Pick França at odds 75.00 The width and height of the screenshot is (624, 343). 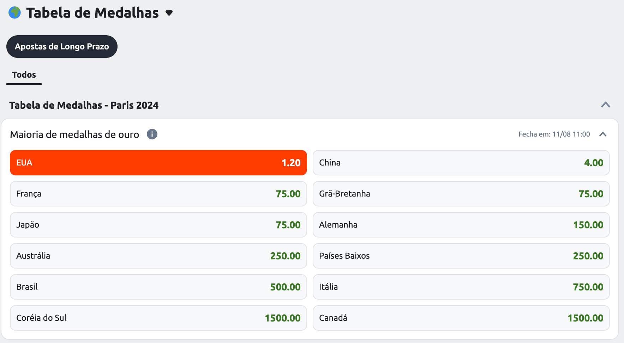[x=158, y=194]
